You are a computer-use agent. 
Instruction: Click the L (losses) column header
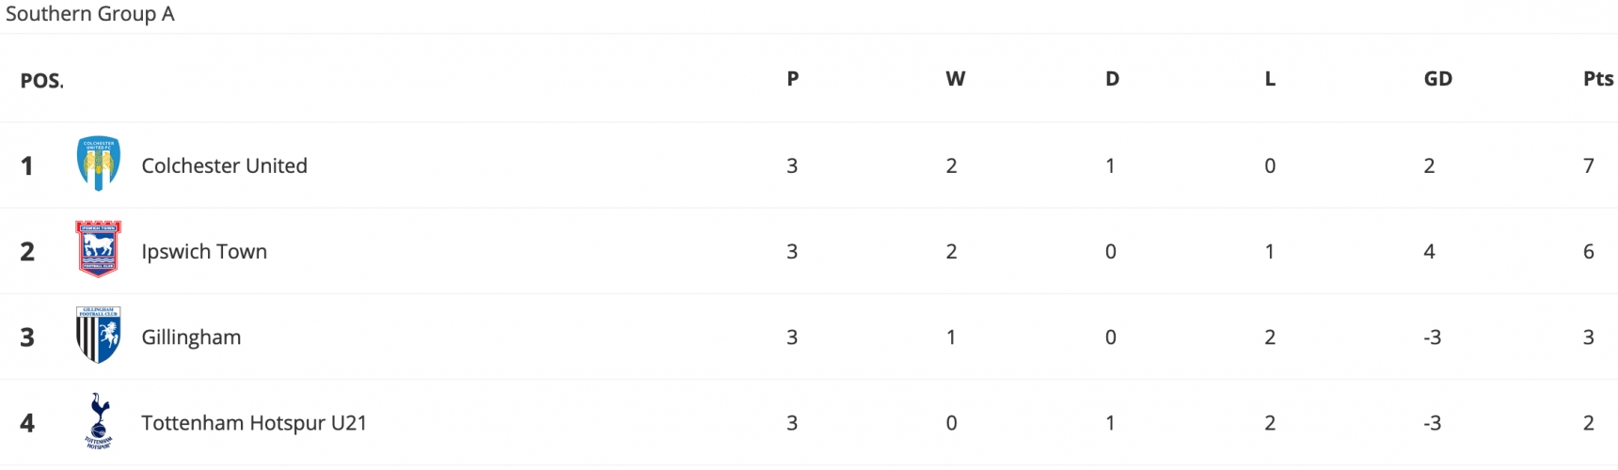[x=1270, y=79]
